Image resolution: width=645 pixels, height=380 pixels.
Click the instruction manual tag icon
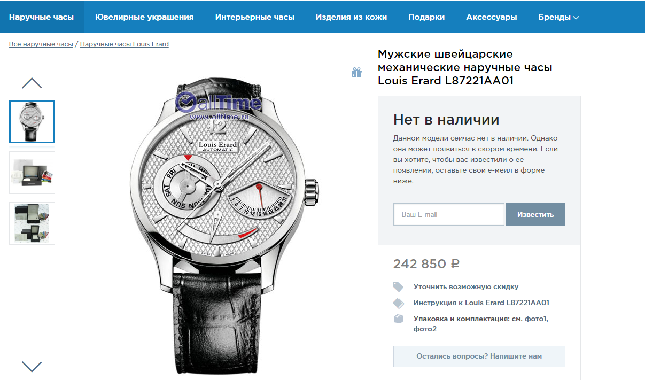pos(399,303)
